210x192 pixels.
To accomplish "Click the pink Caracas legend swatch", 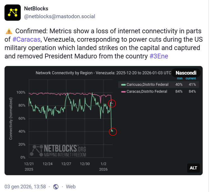I will click(x=123, y=91).
